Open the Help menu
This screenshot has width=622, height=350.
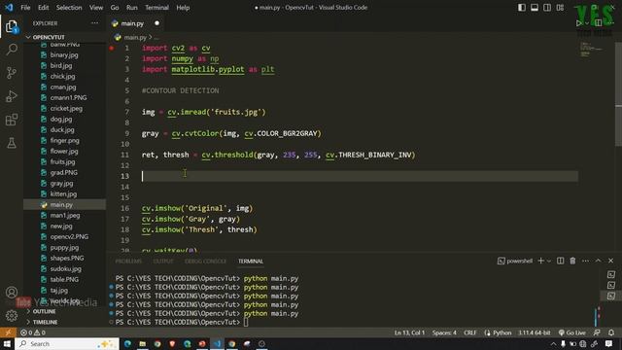pyautogui.click(x=183, y=8)
